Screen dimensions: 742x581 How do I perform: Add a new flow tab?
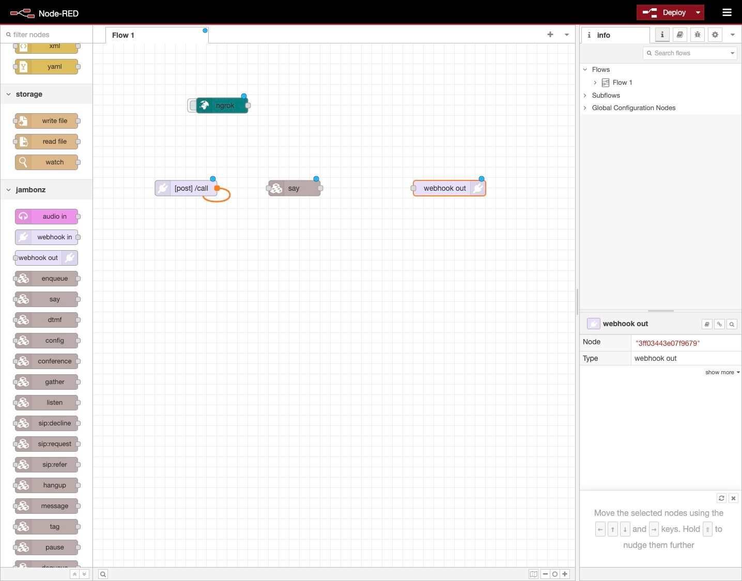[x=550, y=35]
